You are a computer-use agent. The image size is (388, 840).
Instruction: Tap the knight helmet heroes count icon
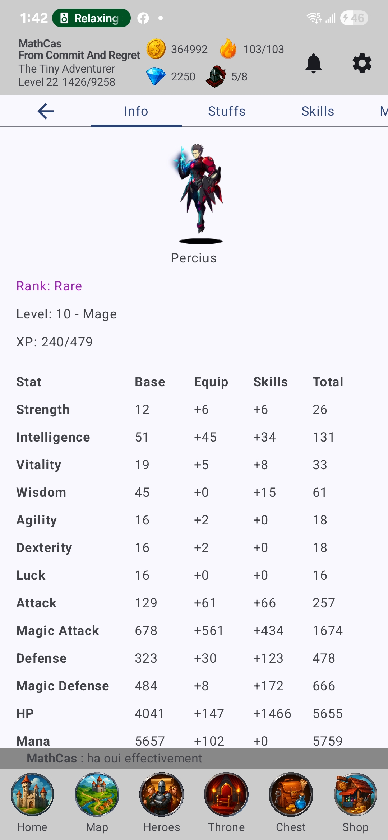pyautogui.click(x=216, y=76)
